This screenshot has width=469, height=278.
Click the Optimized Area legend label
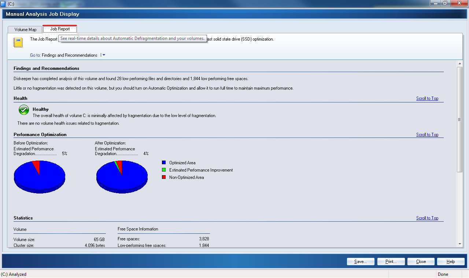click(182, 163)
